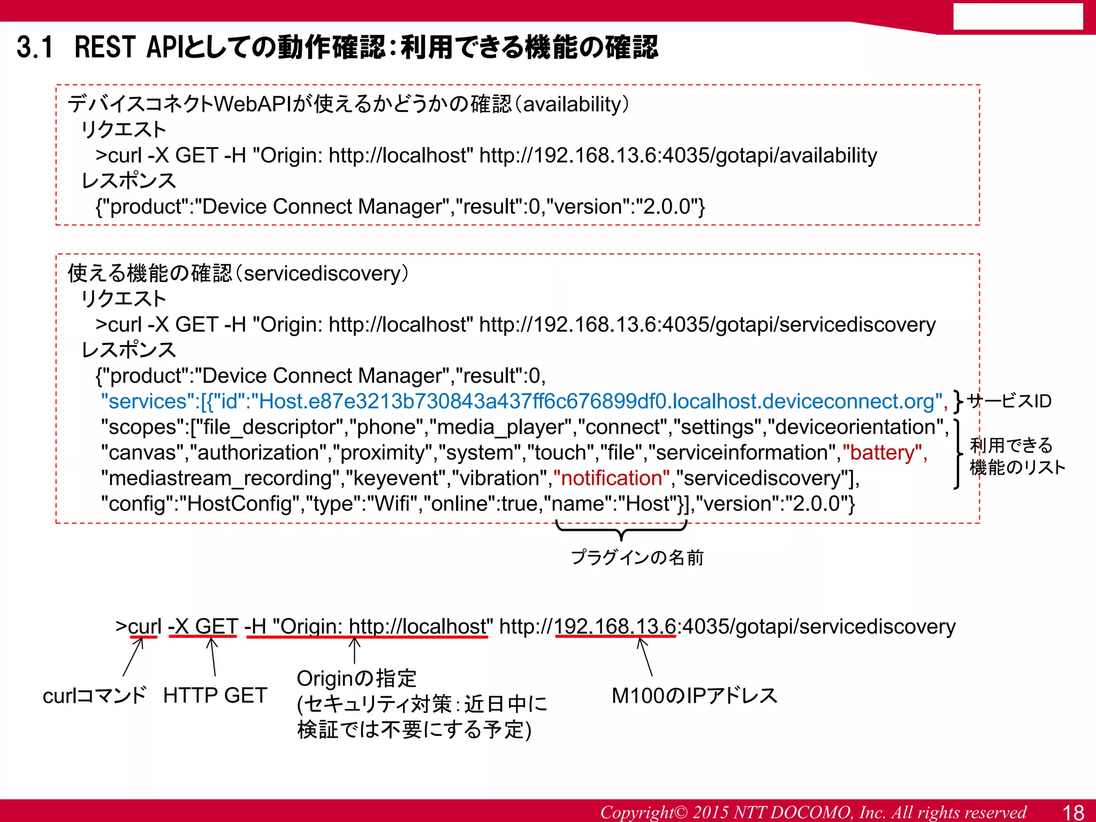This screenshot has height=822, width=1096.
Task: Click the page number 18
Action: coord(1073,812)
